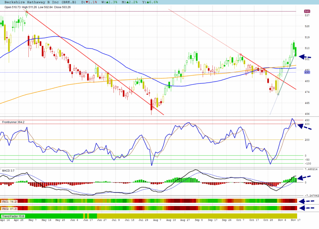Image resolution: width=319 pixels, height=229 pixels.
Task: Click the dashed arrow beside the Frontrunner line
Action: [305, 127]
